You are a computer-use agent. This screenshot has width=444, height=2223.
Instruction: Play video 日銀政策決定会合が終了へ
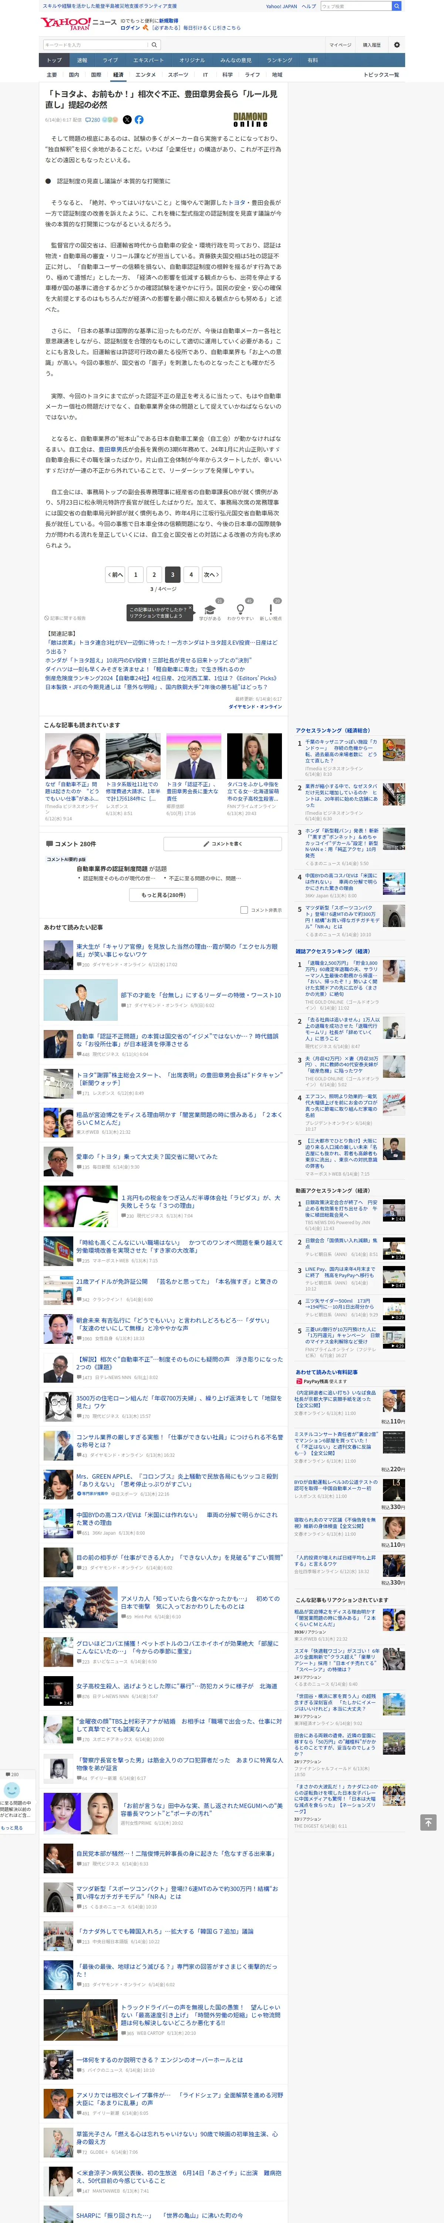point(394,1210)
